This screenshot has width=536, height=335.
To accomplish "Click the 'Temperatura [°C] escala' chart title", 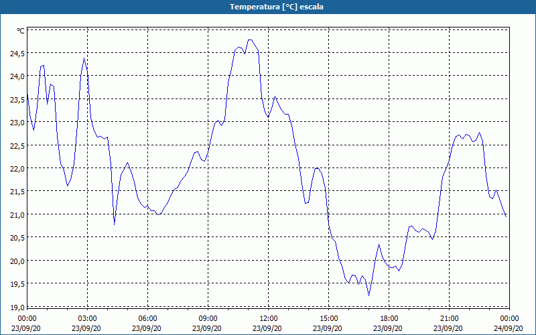I will click(x=276, y=7).
